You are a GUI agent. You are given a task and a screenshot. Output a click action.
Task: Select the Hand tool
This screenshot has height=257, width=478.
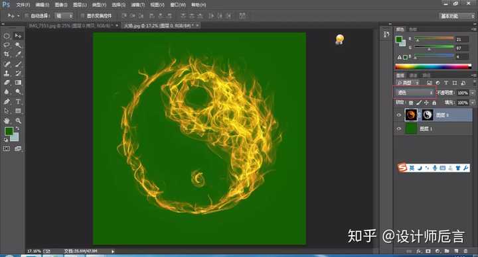pyautogui.click(x=7, y=121)
